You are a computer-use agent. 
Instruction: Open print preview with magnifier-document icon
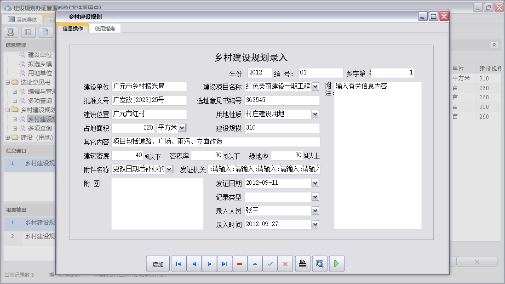click(320, 263)
